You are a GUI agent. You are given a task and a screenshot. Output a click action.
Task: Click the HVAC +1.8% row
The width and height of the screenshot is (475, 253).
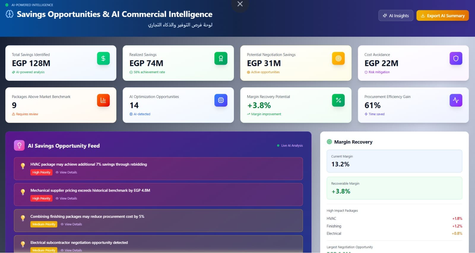[x=394, y=219]
